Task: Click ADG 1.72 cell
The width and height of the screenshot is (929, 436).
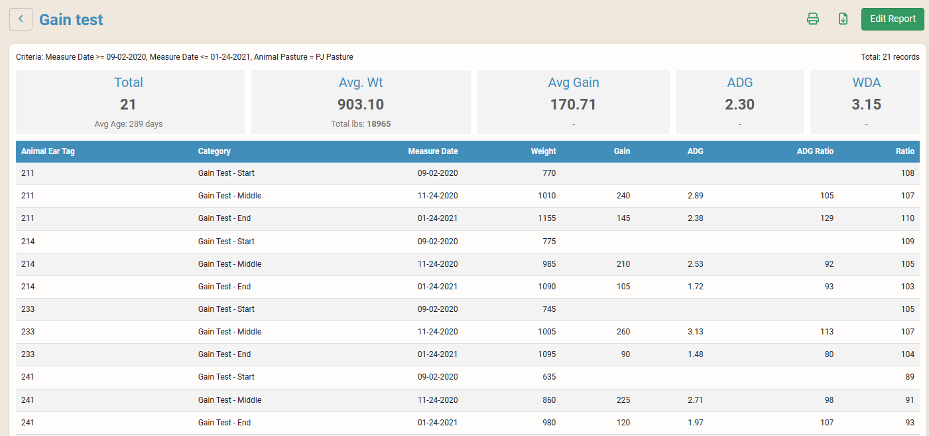Action: [x=696, y=287]
